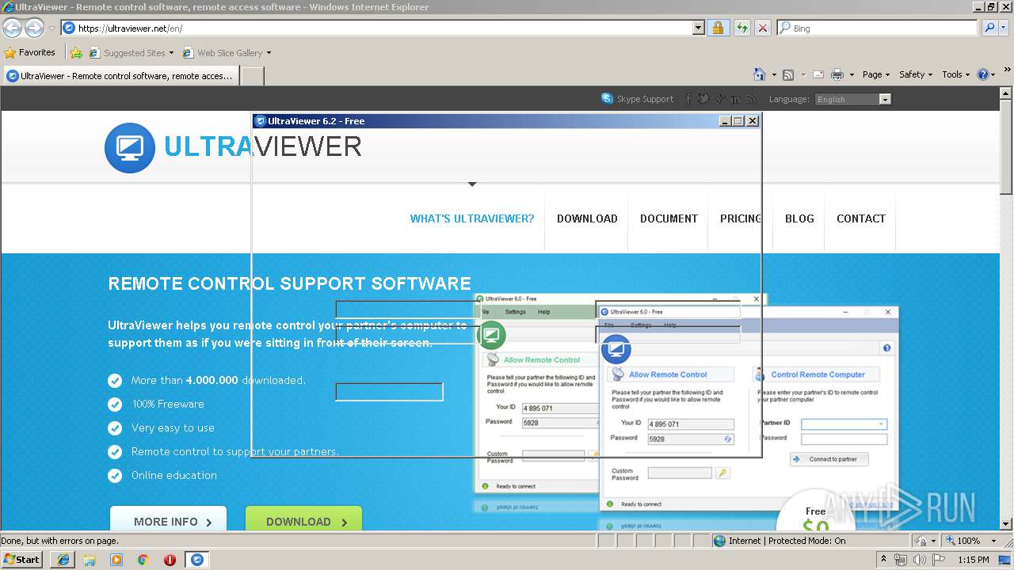The width and height of the screenshot is (1014, 570).
Task: Click the Skype Support link
Action: point(645,99)
